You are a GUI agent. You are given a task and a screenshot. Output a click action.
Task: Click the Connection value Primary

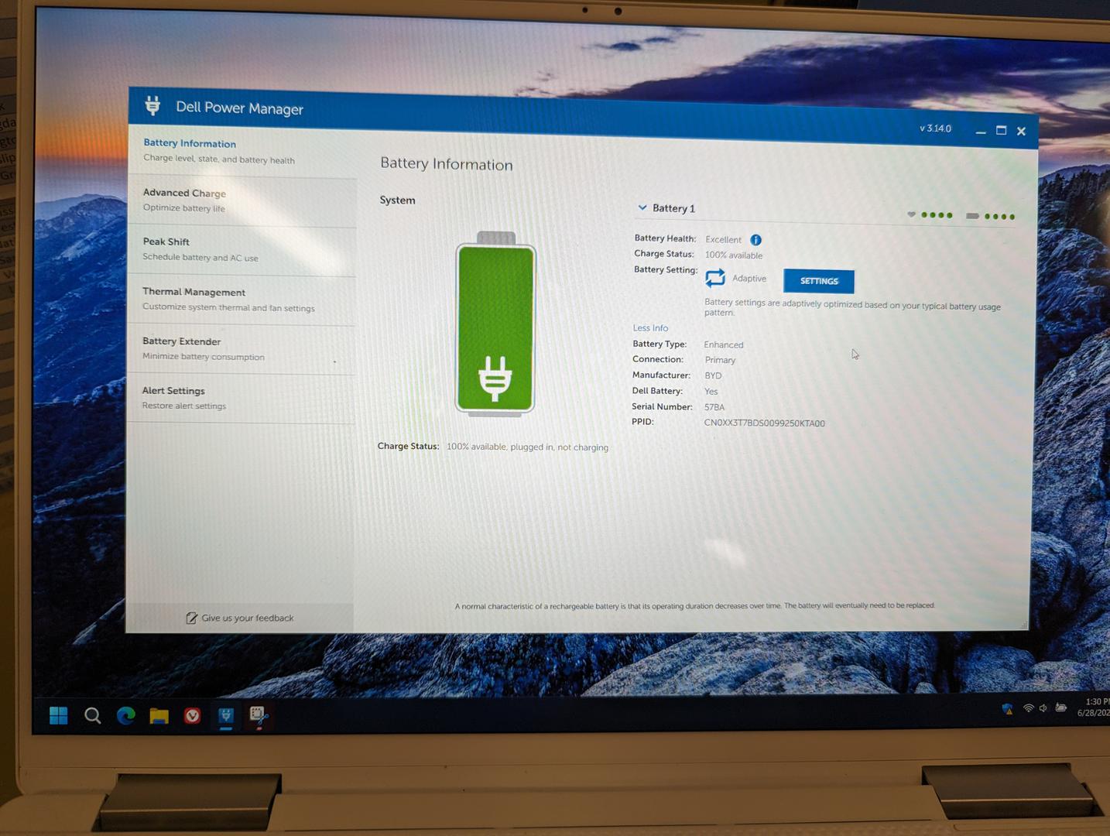(720, 360)
